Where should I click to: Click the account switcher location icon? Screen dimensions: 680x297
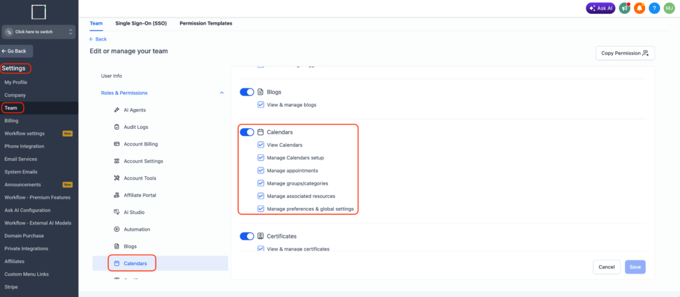click(x=9, y=32)
